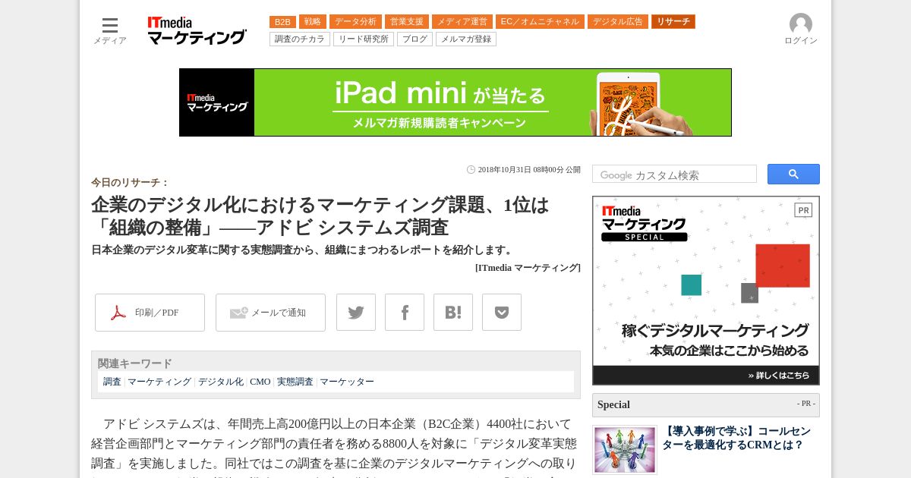Viewport: 911px width, 478px height.
Task: Open the コールセンター CRM article link
Action: click(736, 438)
